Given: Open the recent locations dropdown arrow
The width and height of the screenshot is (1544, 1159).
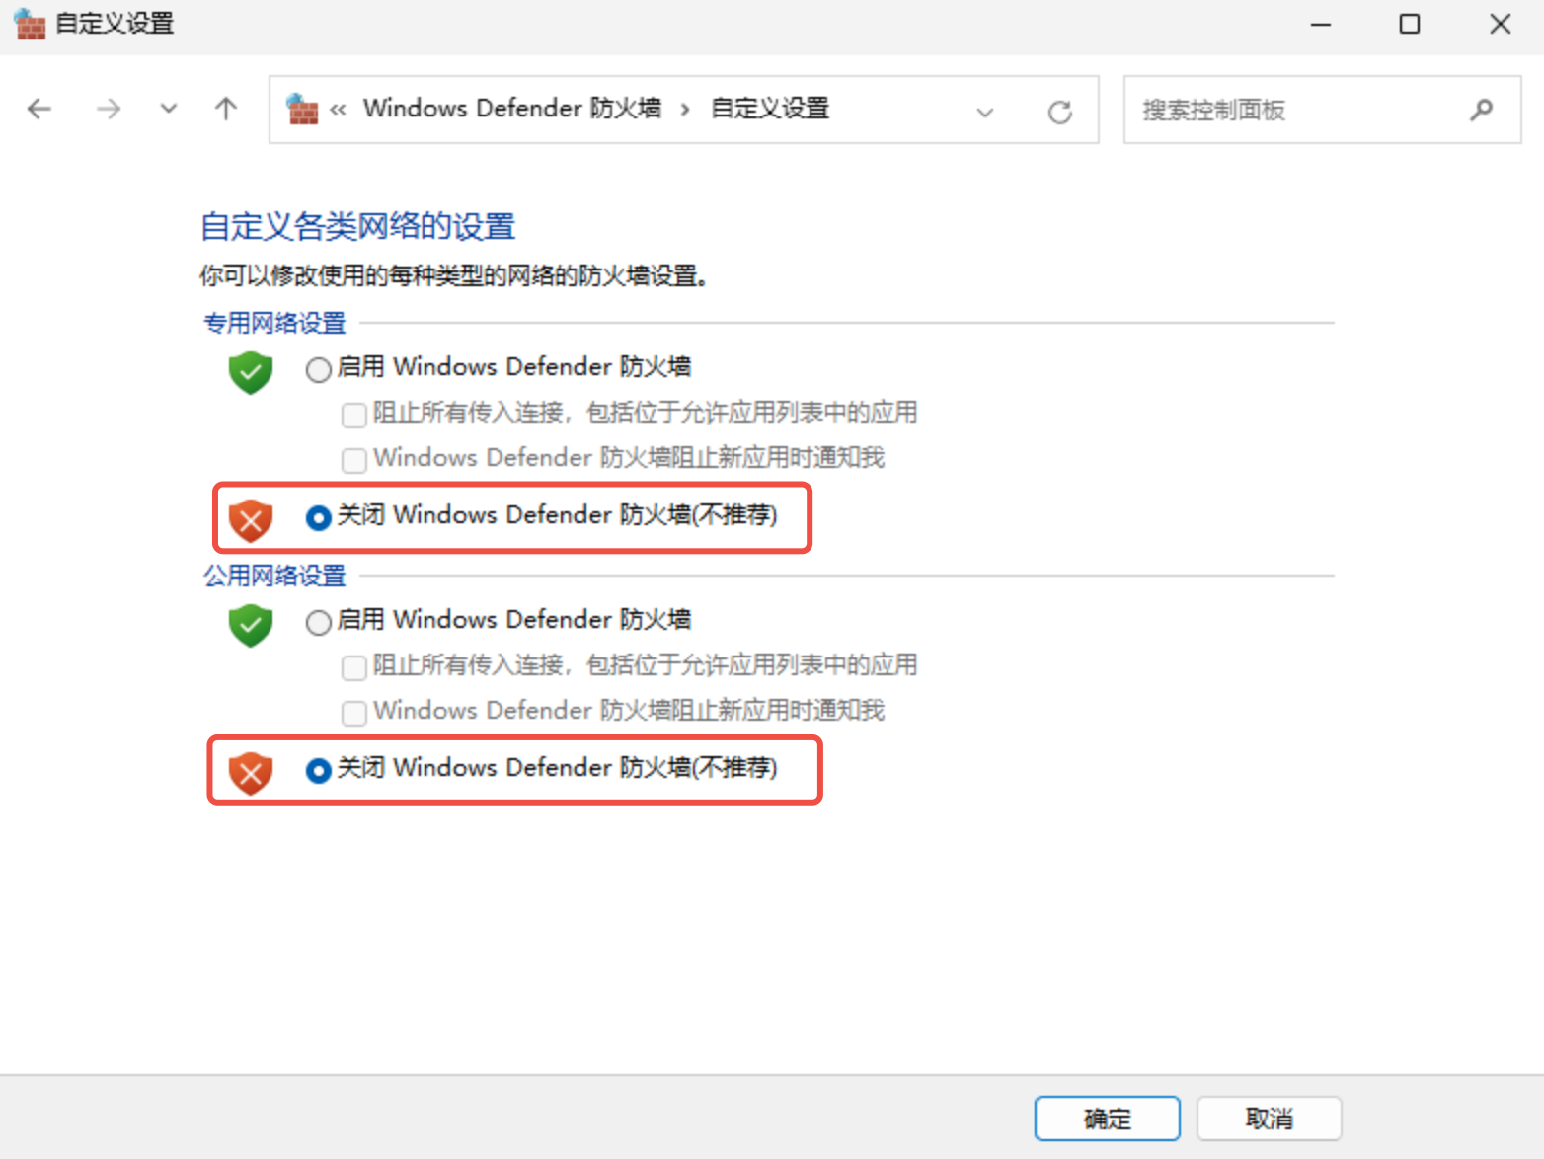Looking at the screenshot, I should pyautogui.click(x=169, y=109).
